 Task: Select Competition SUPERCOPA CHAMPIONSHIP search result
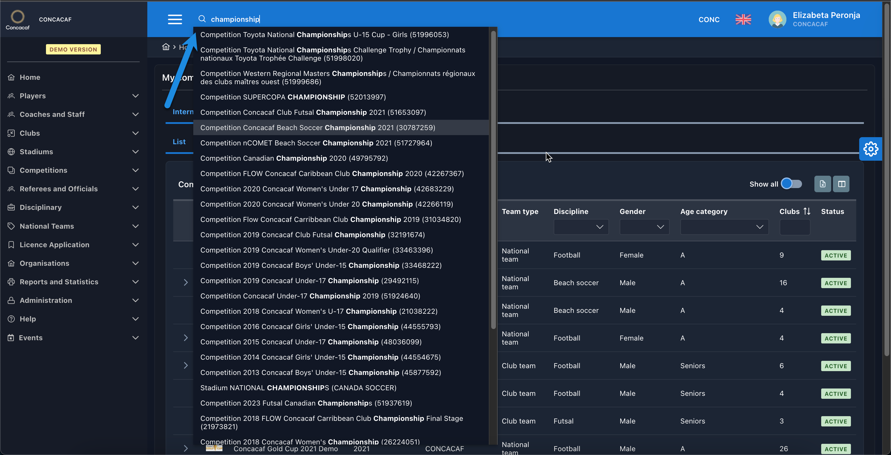293,97
